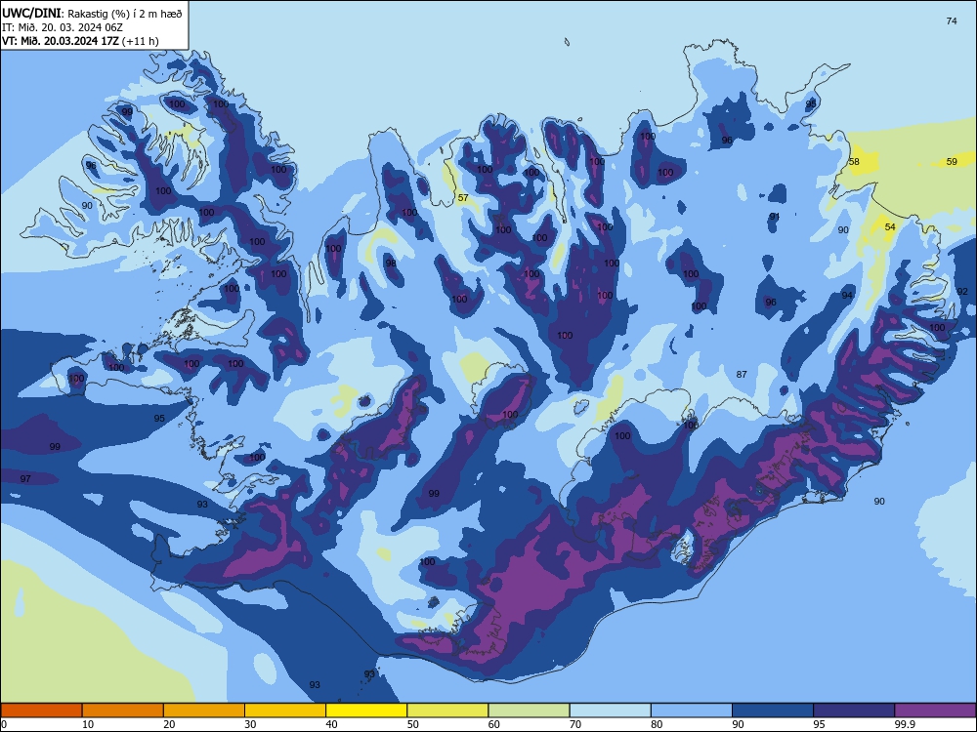977x732 pixels.
Task: Click the humidity value '97' on the map
Action: [25, 478]
